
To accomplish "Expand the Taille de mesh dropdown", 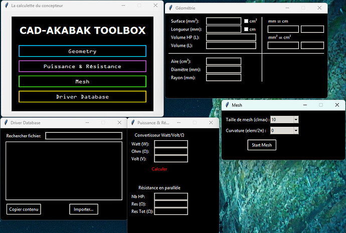I will coord(296,119).
